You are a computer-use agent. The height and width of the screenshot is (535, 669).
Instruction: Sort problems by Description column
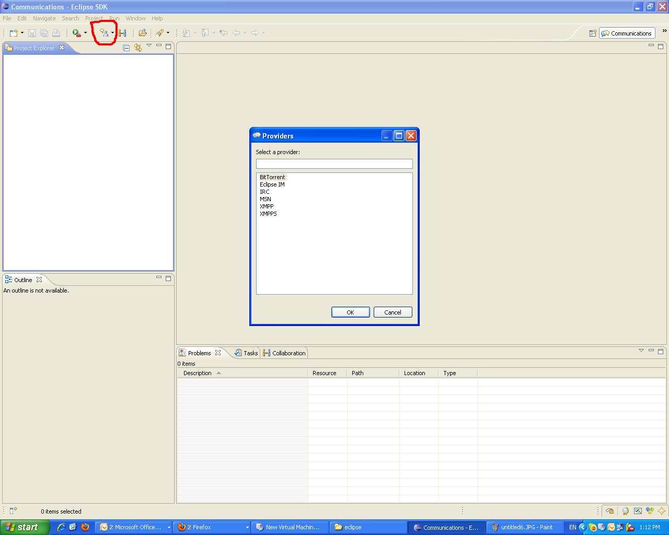pyautogui.click(x=243, y=373)
